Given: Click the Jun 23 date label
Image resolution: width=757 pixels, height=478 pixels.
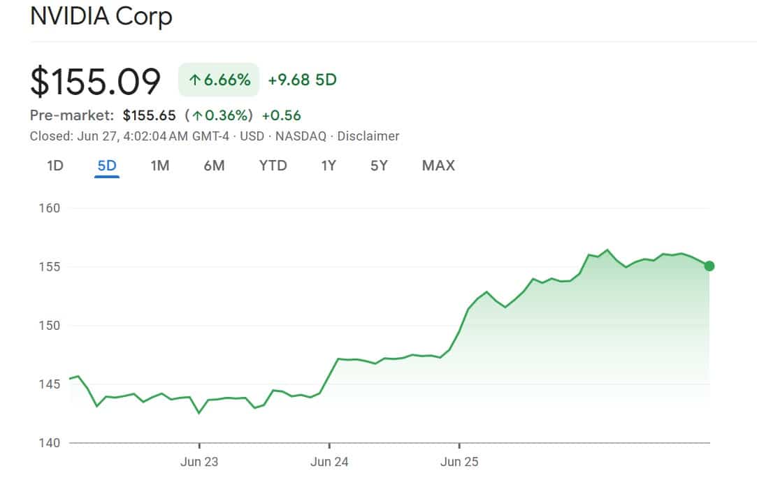Looking at the screenshot, I should [199, 462].
